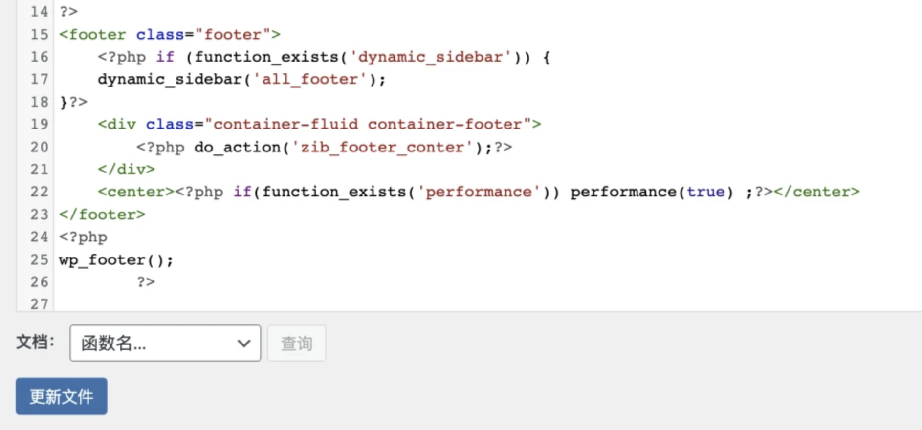Click the closing footer tag on line 23

102,215
